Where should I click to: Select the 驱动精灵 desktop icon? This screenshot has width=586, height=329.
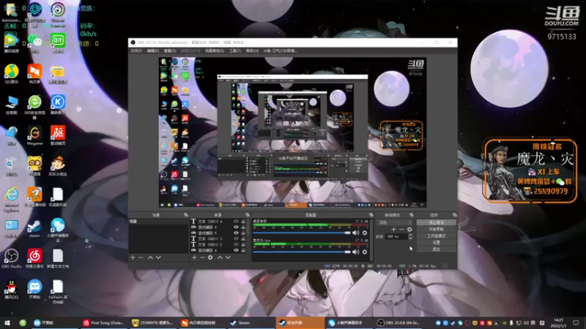(x=58, y=136)
